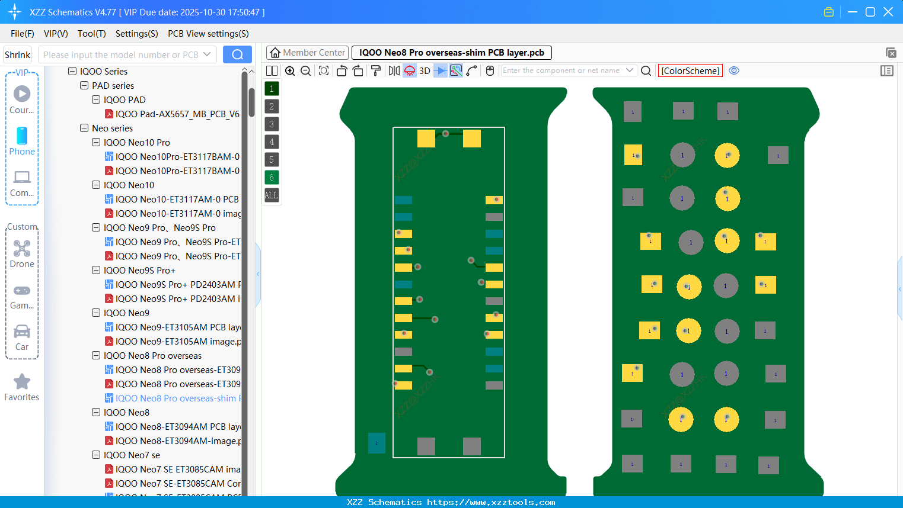Image resolution: width=903 pixels, height=508 pixels.
Task: Select the paint roller format tool
Action: [x=376, y=71]
